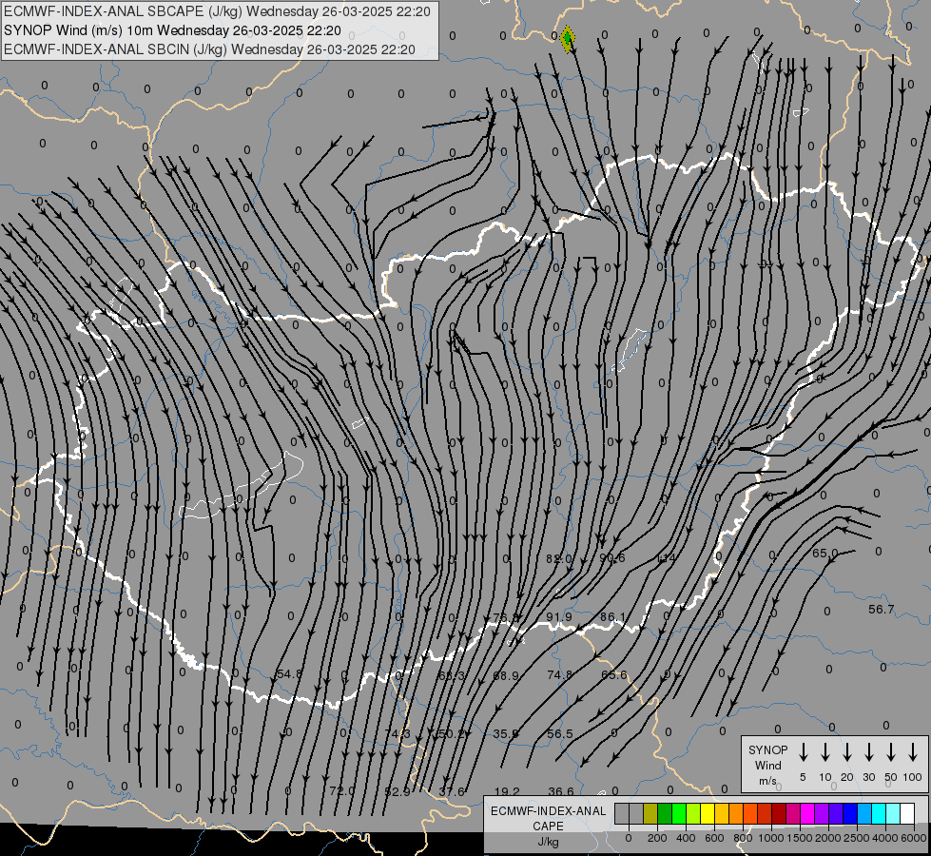Click the 19.2 value on the map
Viewport: 931px width, 856px height.
click(x=507, y=791)
